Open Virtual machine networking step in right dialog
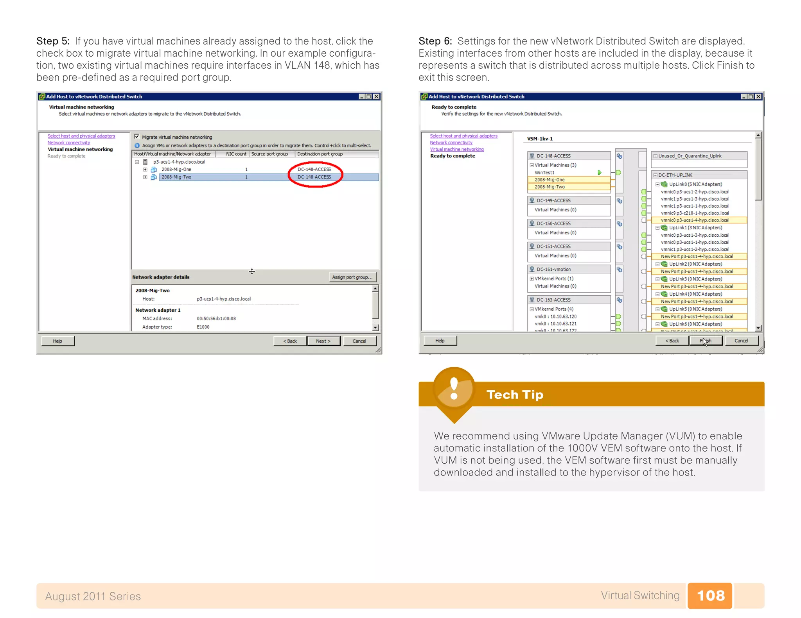801x618 pixels. tap(456, 150)
